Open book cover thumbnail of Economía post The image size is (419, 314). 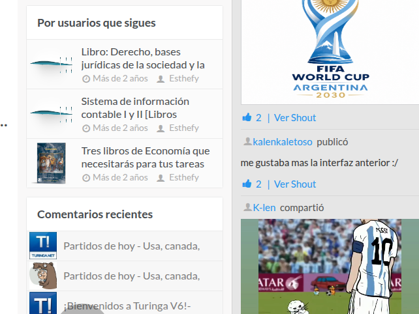point(52,163)
